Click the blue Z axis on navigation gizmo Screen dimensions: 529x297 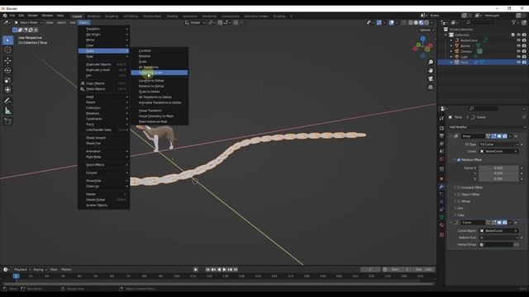422,39
